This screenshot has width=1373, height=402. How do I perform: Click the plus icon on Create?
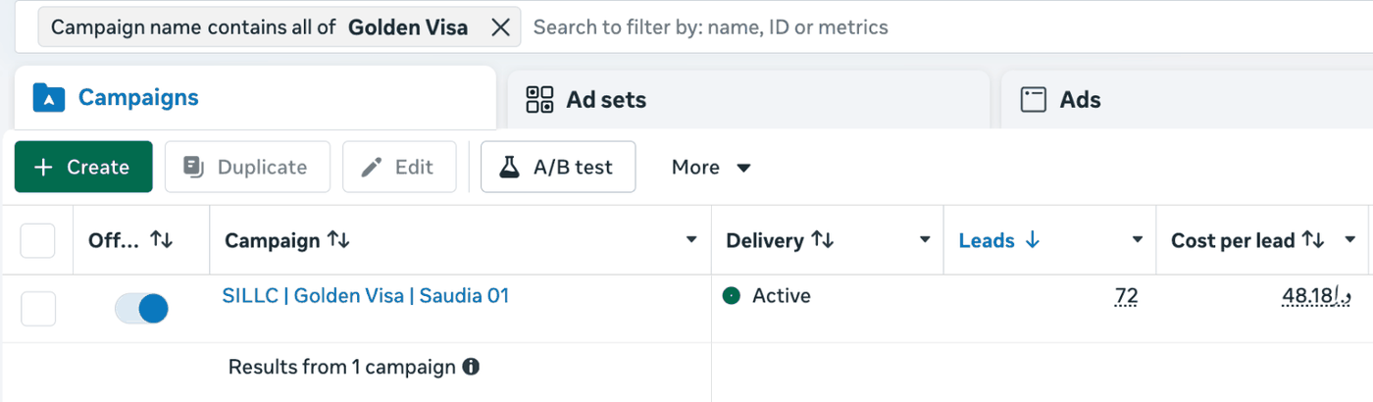pos(43,167)
